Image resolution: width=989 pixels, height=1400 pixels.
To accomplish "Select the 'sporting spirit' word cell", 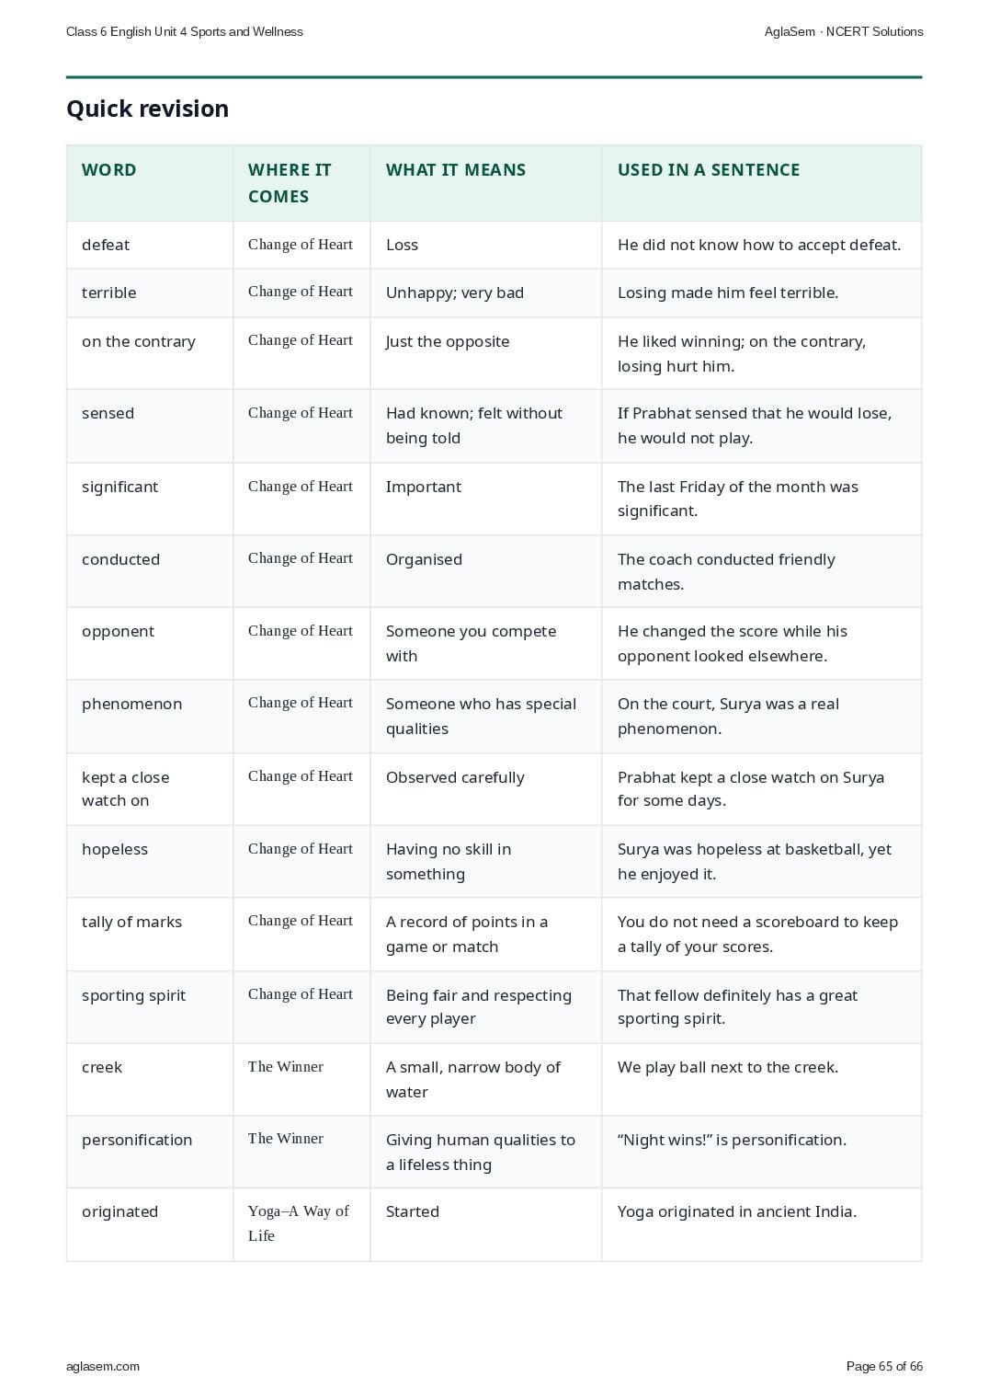I will tap(150, 1007).
